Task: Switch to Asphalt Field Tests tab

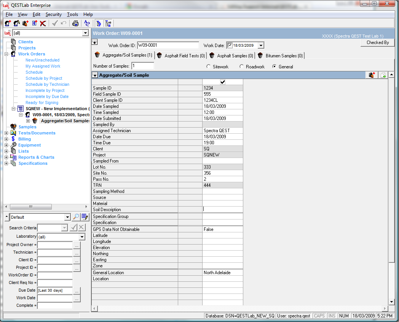Action: 181,56
